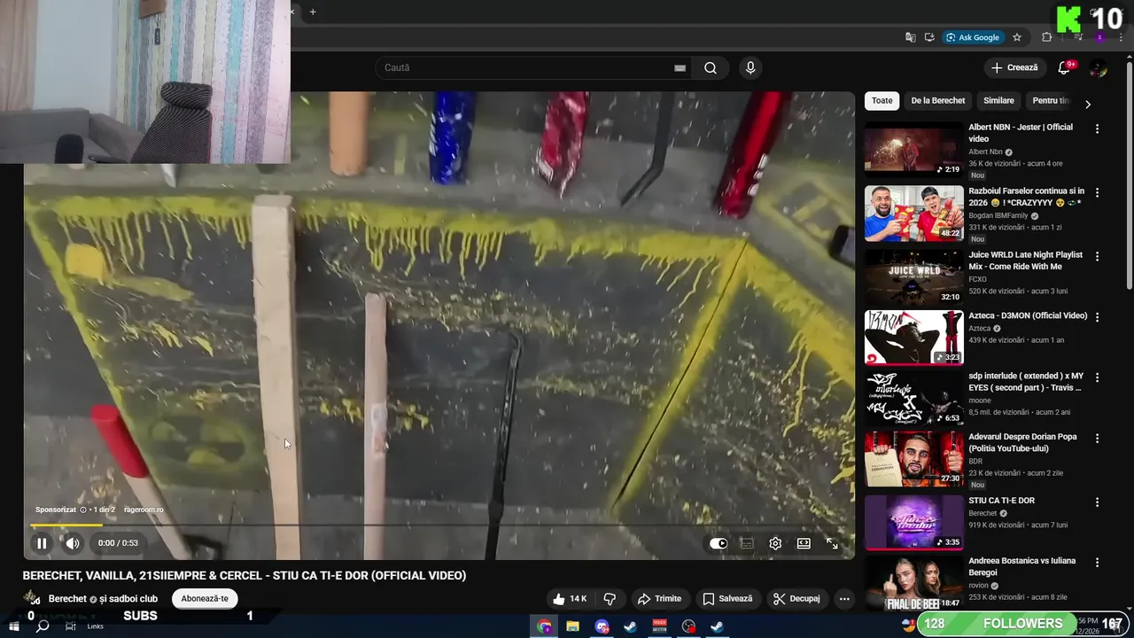Grab the YouTube page scrollbar

click(x=1129, y=177)
